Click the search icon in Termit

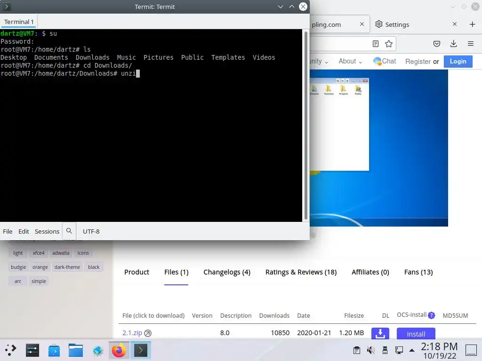point(69,231)
